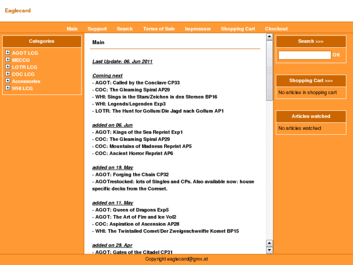This screenshot has width=353, height=265.
Task: Click 'COC: Mountains of Madness Reprint AP5'
Action: [143, 146]
